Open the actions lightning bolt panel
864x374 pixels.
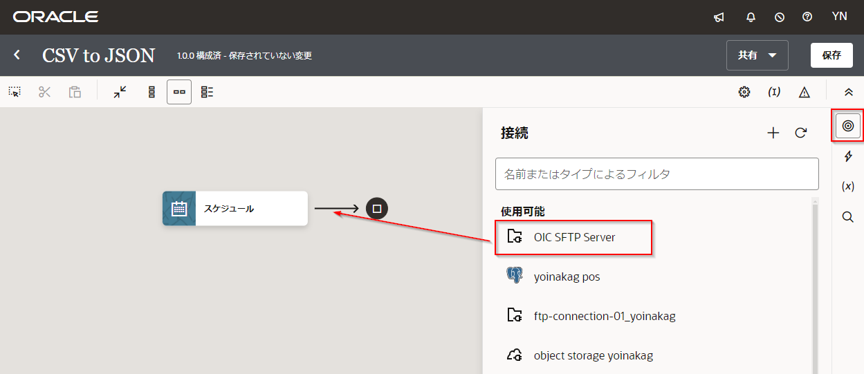[x=848, y=157]
